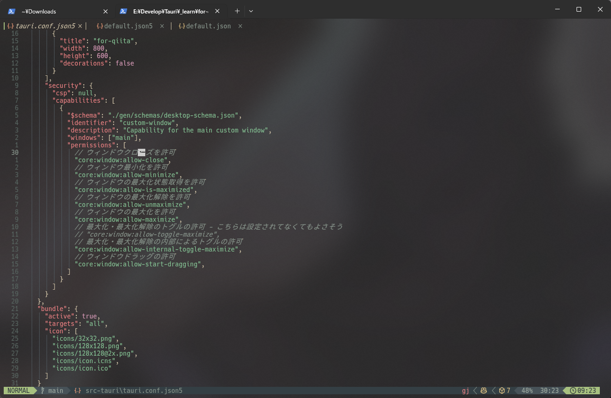611x398 pixels.
Task: Click the 48% scroll position indicator
Action: tap(527, 391)
